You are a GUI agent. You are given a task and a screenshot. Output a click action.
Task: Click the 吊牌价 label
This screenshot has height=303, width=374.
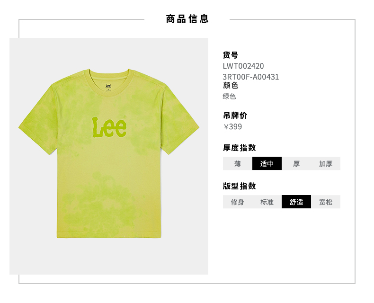[235, 116]
